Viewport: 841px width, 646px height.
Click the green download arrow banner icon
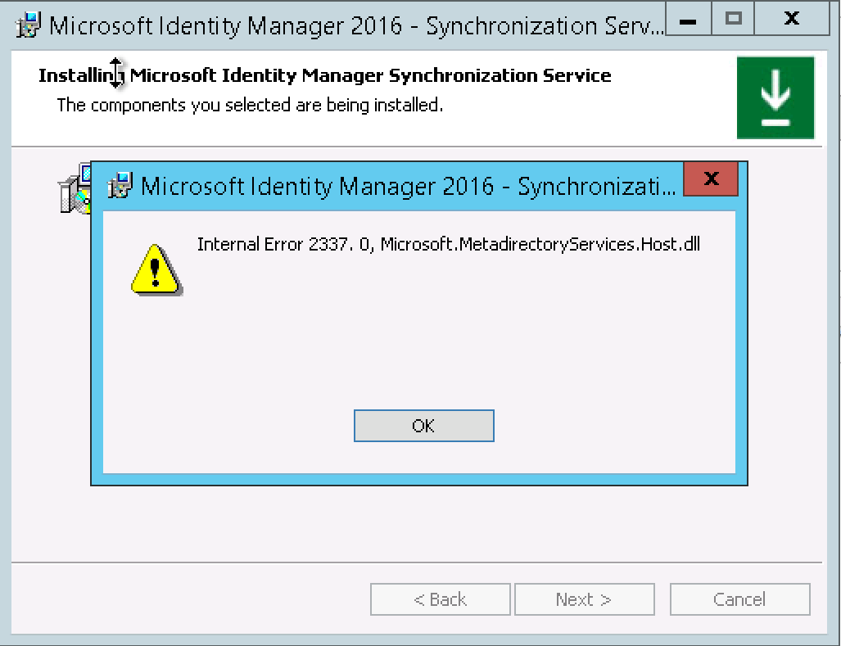[x=775, y=97]
